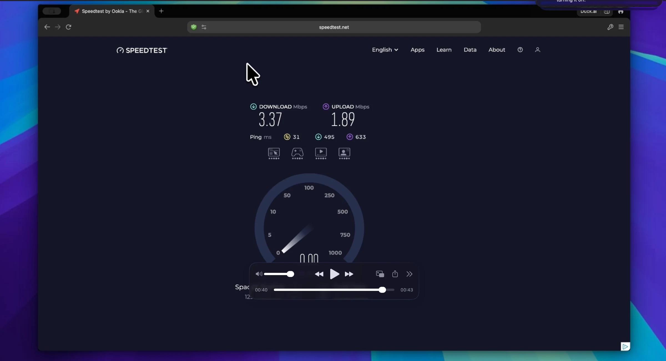
Task: Reload the speedtest.net page
Action: pyautogui.click(x=69, y=27)
